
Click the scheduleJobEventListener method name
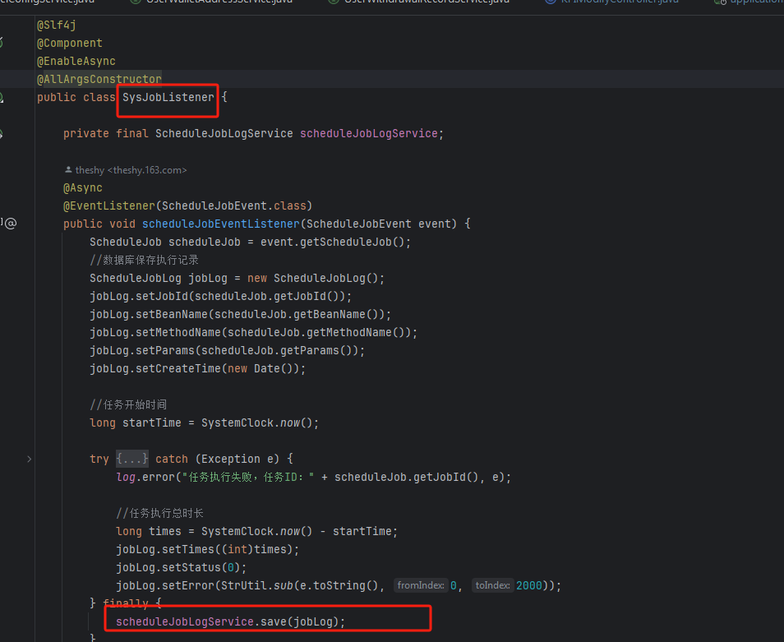(220, 224)
